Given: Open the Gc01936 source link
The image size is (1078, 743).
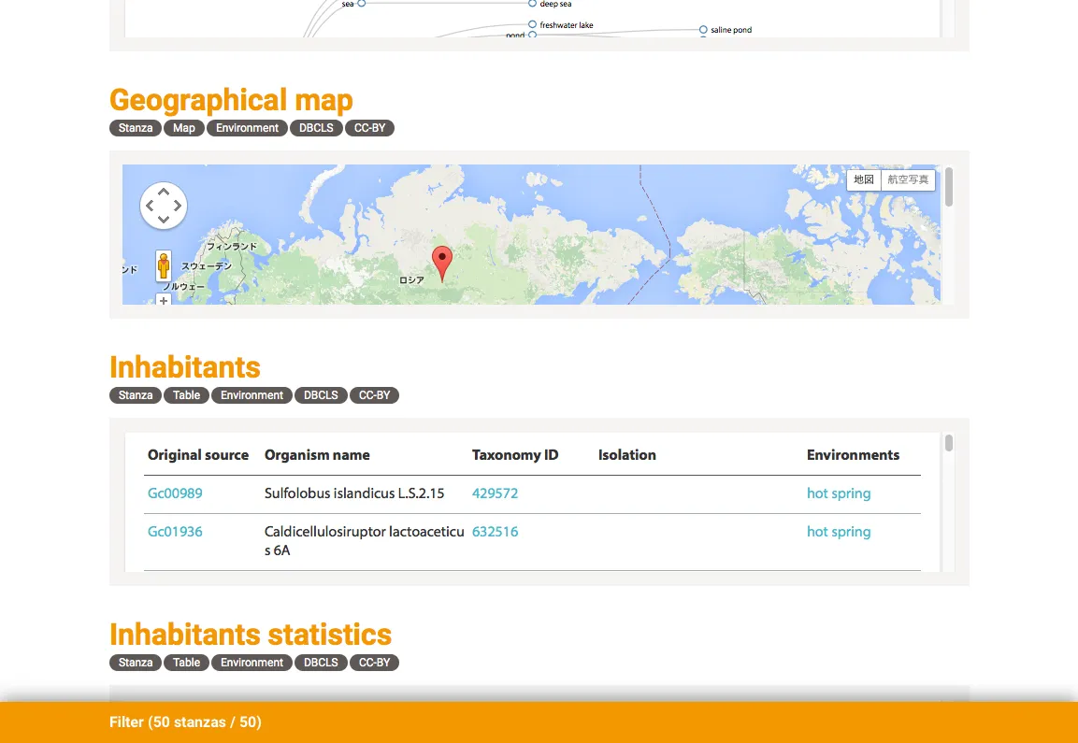Looking at the screenshot, I should [x=175, y=532].
